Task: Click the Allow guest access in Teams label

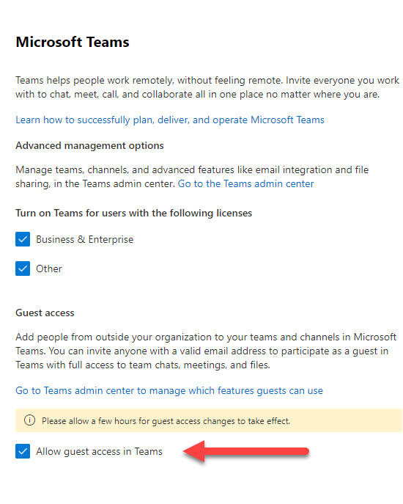Action: tap(99, 452)
